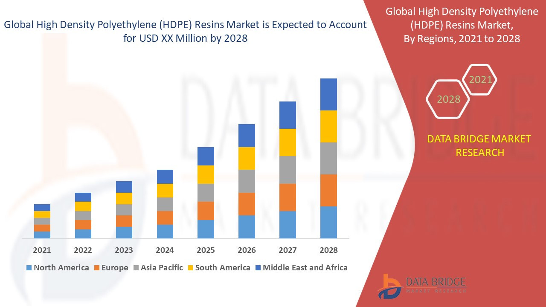
Task: Click the Data Bridge logo at bottom right
Action: click(x=421, y=286)
